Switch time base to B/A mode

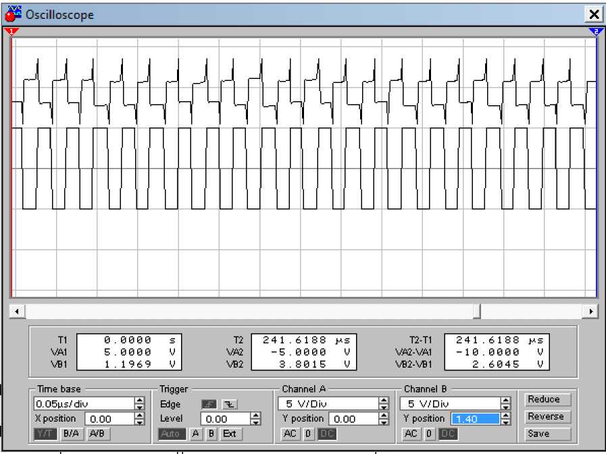(71, 434)
